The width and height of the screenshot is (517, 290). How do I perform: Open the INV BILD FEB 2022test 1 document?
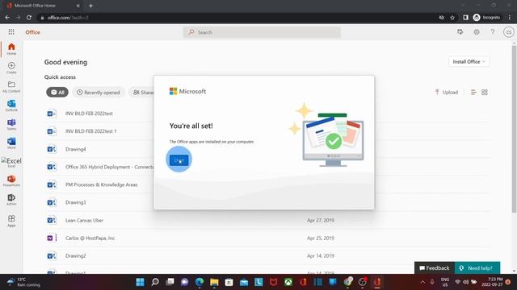pyautogui.click(x=91, y=131)
